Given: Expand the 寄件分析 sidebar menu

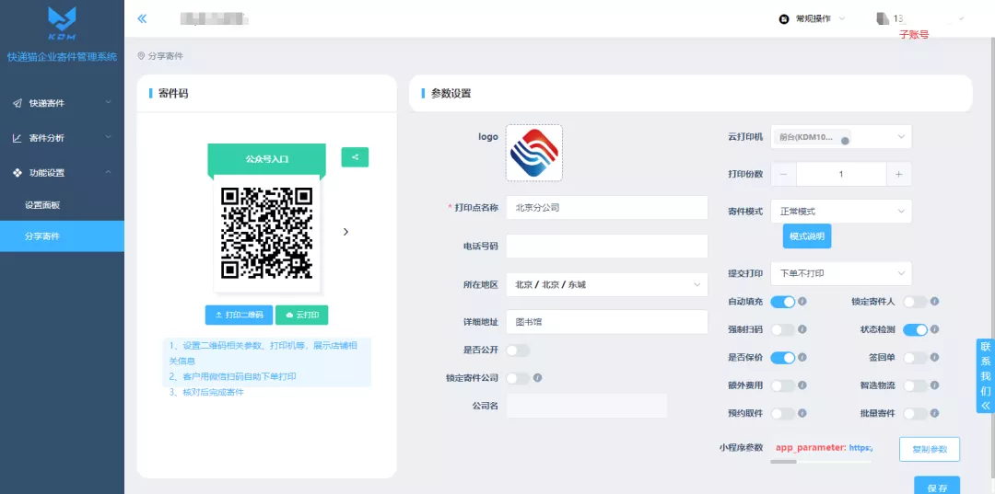Looking at the screenshot, I should [x=63, y=137].
